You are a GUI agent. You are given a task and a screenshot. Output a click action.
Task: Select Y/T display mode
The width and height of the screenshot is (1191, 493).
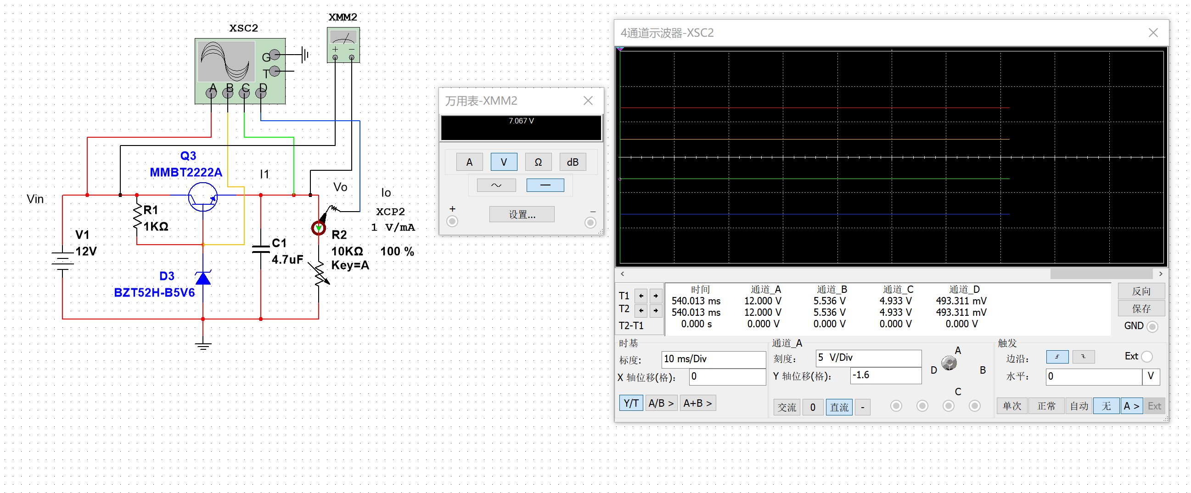[x=631, y=403]
